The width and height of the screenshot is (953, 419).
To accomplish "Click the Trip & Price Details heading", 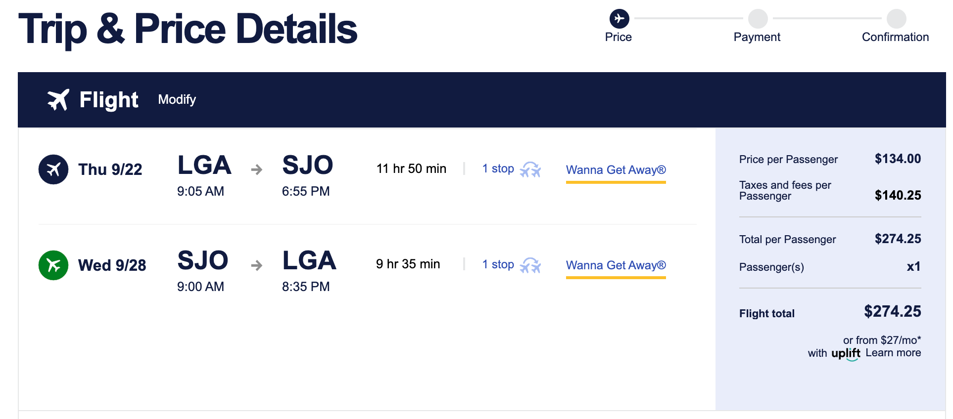I will point(188,29).
